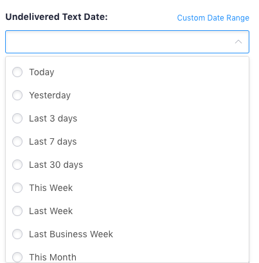This screenshot has width=259, height=263.
Task: Click the This Week label text
Action: (x=51, y=188)
